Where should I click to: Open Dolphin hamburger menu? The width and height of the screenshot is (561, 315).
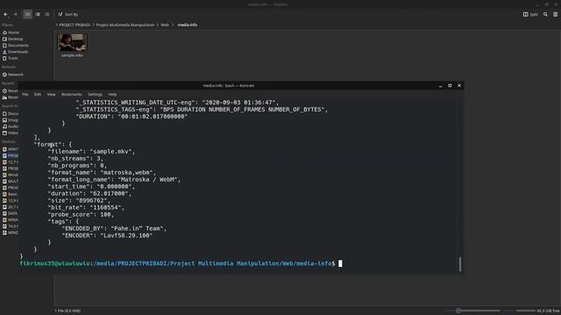555,14
